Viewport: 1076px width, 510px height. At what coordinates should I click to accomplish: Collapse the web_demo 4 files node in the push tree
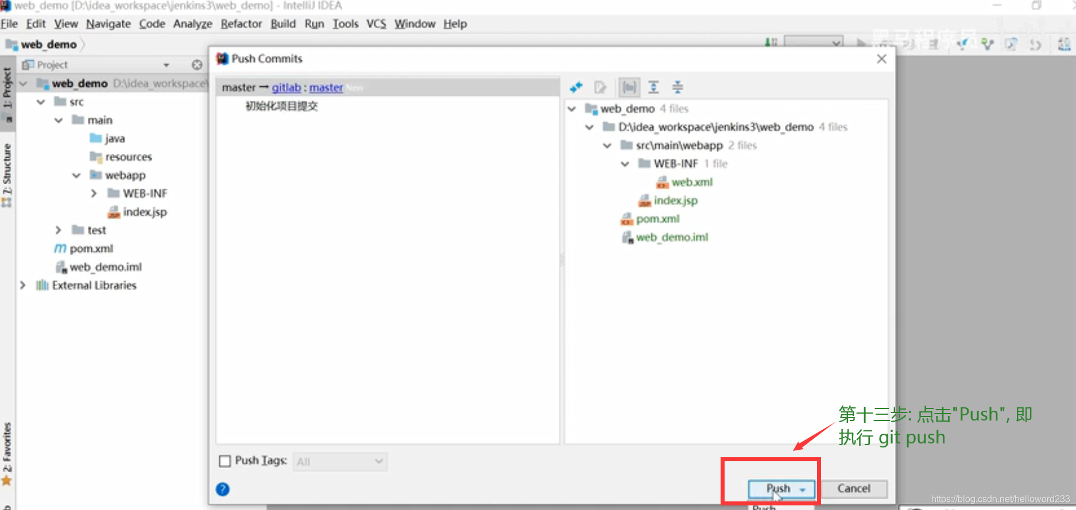tap(572, 109)
